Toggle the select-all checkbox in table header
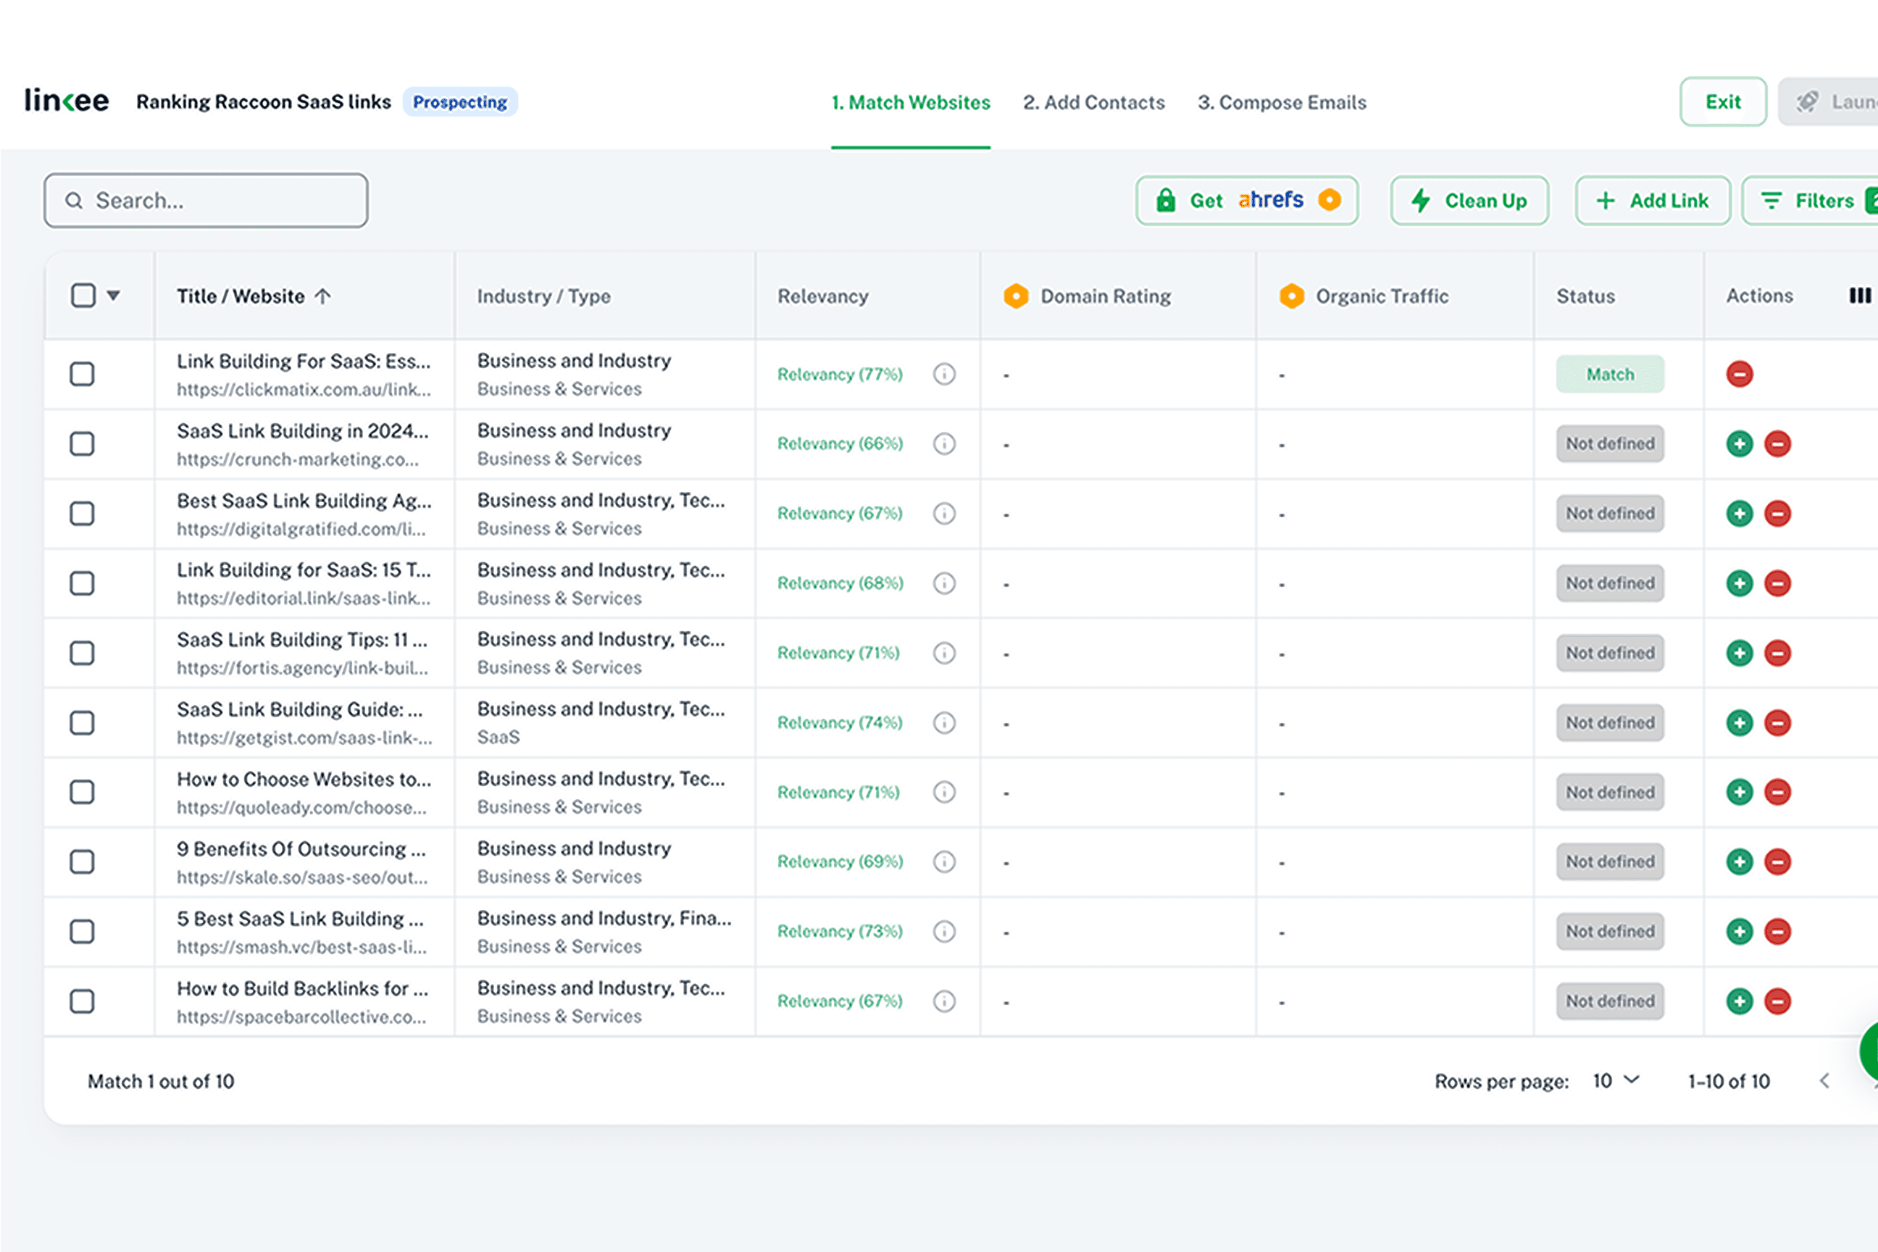 click(x=83, y=296)
